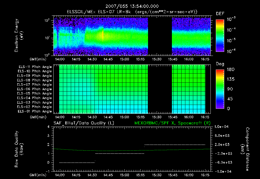Viewport: 260px width, 179px height.
Task: Click the 1.0e+04 right-axis value
Action: [x=221, y=127]
